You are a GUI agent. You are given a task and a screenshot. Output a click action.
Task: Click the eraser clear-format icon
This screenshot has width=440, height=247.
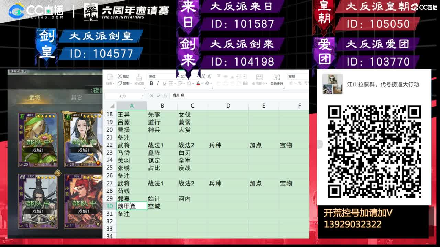207,83
